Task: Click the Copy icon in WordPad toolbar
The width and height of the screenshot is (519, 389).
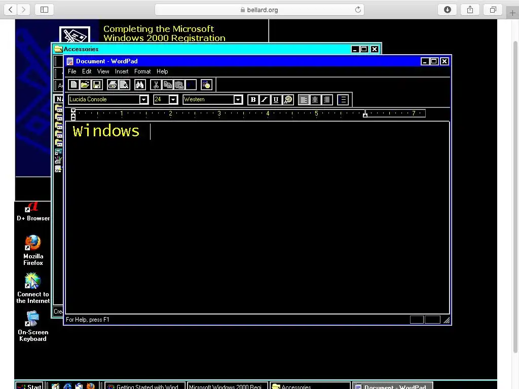Action: (167, 85)
